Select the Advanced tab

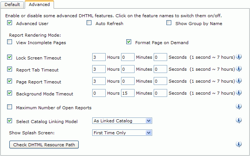click(x=39, y=4)
